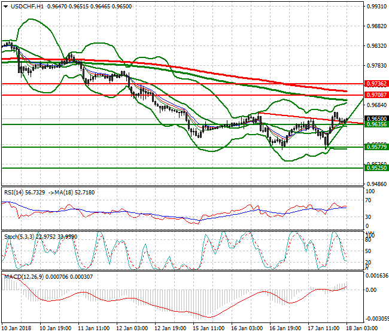Click the current price label 0.96500
389x335 pixels.
376,119
